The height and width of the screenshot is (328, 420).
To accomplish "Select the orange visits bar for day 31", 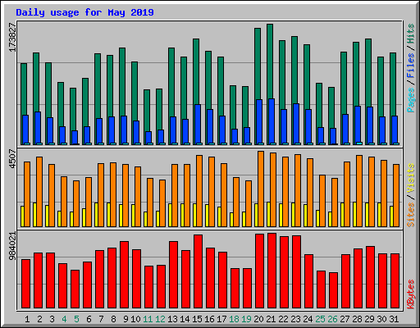I will (x=396, y=195).
